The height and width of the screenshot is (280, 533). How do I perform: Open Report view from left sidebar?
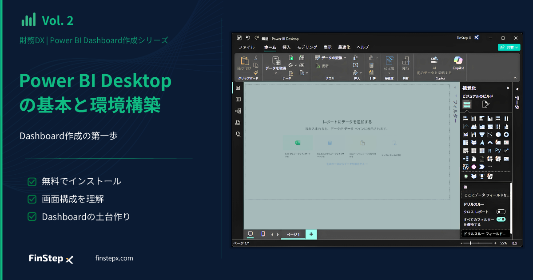238,88
